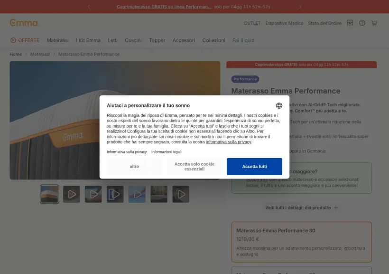Screen dimensions: 389x274
Task: Open the Topper menu
Action: pyautogui.click(x=157, y=40)
